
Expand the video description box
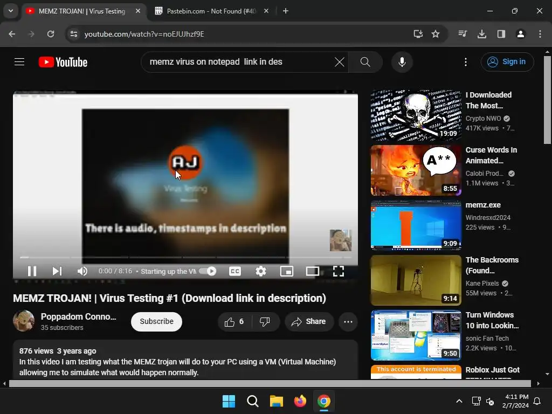185,360
